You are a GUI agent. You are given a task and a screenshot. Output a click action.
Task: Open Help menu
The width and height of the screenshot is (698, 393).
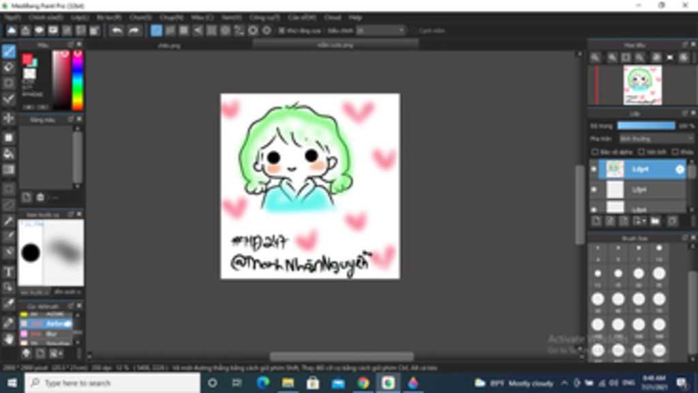coord(355,17)
